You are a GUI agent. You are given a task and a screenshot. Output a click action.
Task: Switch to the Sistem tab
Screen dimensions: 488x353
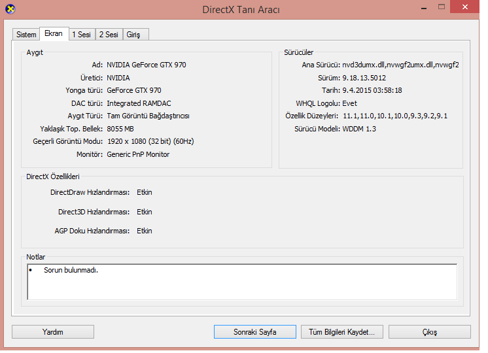coord(26,35)
